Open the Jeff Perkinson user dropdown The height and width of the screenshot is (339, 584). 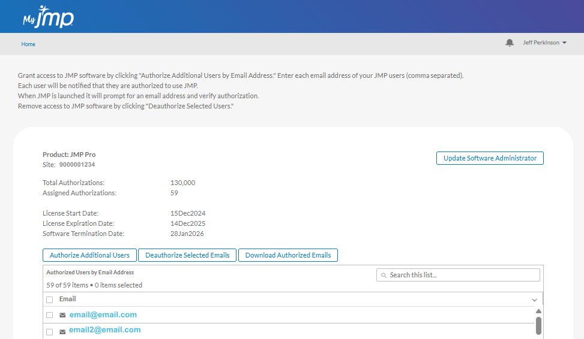pyautogui.click(x=544, y=43)
